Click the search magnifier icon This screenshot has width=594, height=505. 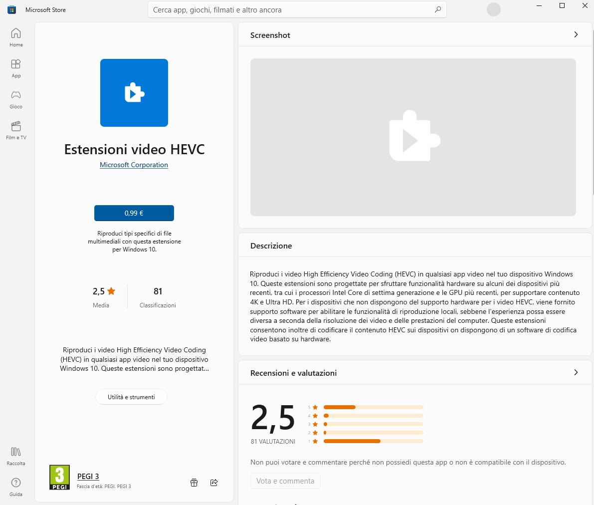point(437,9)
